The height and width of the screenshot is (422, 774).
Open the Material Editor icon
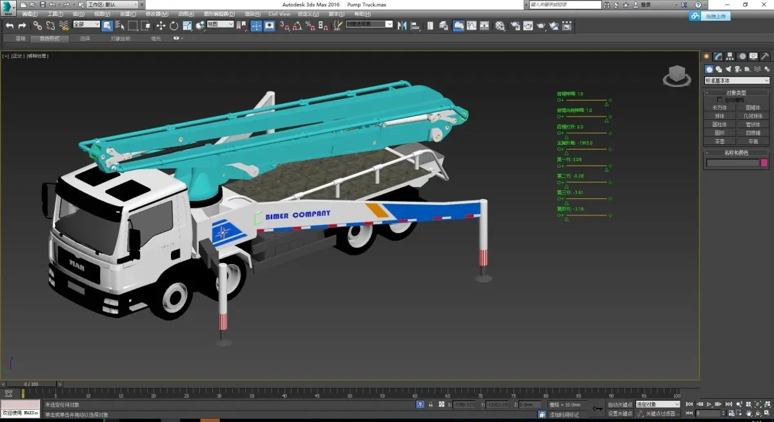point(501,26)
